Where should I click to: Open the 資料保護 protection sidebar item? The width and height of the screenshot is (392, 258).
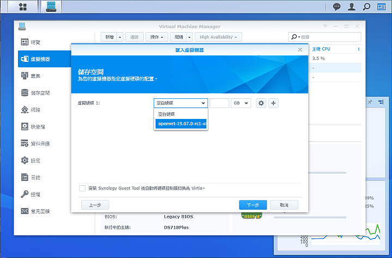(45, 143)
